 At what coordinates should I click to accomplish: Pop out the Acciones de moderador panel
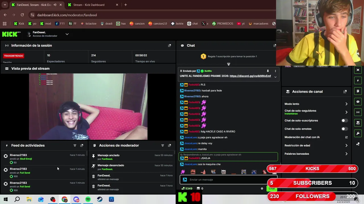(x=169, y=145)
